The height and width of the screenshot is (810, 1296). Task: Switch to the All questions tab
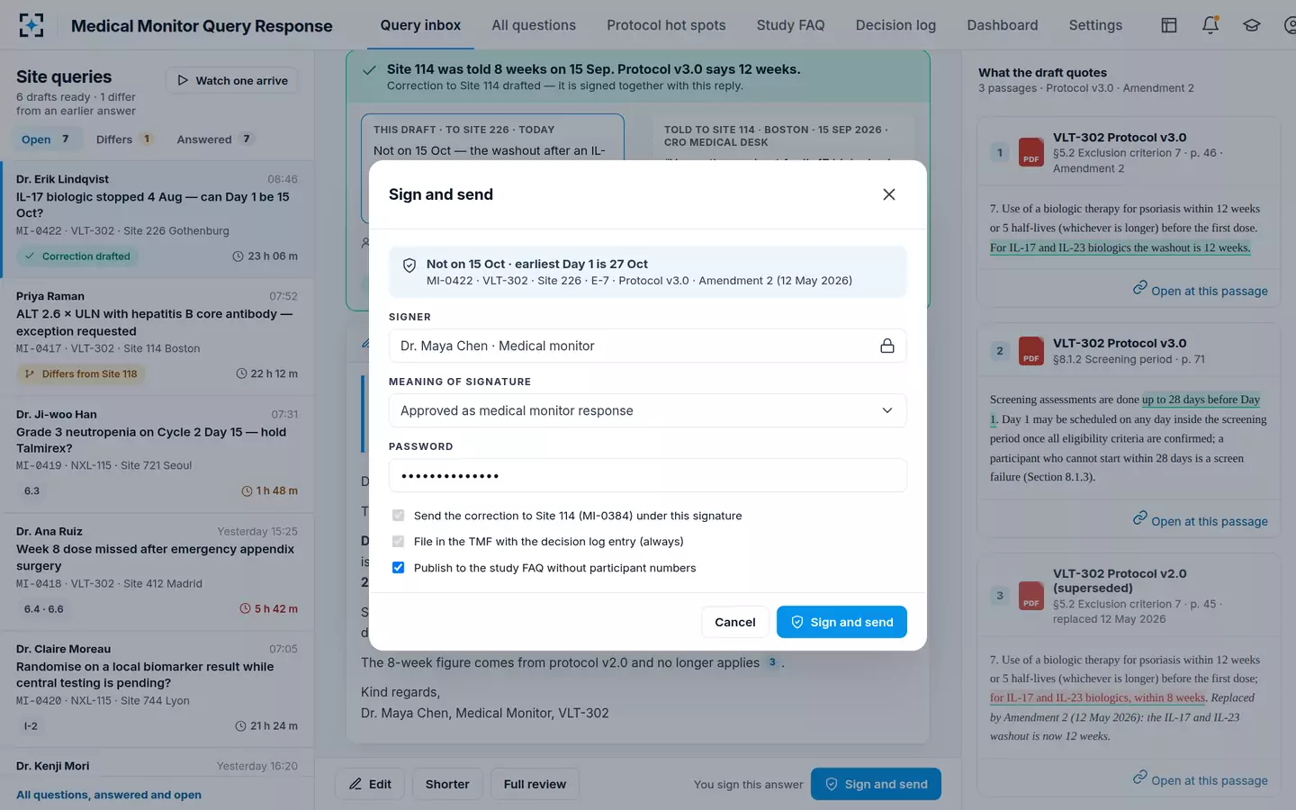click(x=534, y=25)
